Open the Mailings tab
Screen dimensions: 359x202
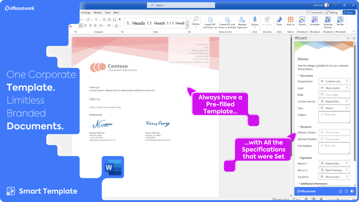tap(86, 13)
